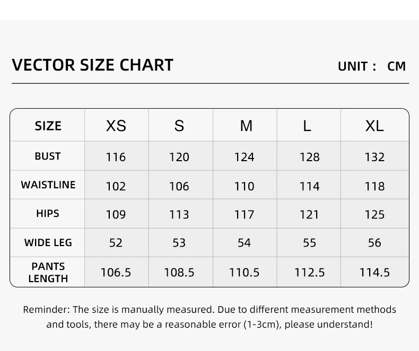Click pants length value 108.5

point(179,273)
